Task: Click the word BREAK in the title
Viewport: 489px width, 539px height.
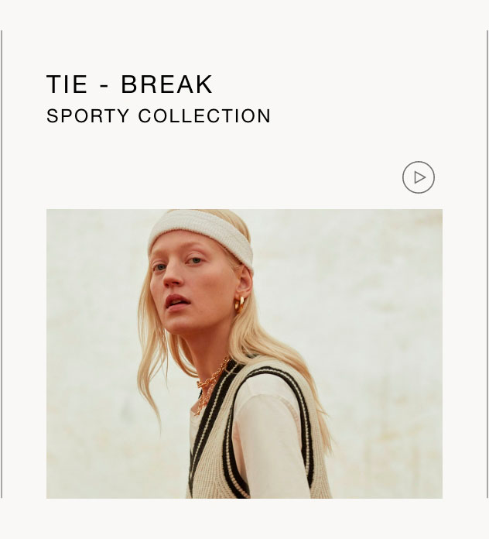Action: coord(167,84)
